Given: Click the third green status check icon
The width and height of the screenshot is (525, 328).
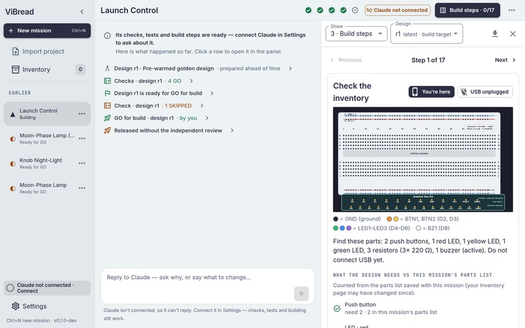Looking at the screenshot, I should coord(332,10).
